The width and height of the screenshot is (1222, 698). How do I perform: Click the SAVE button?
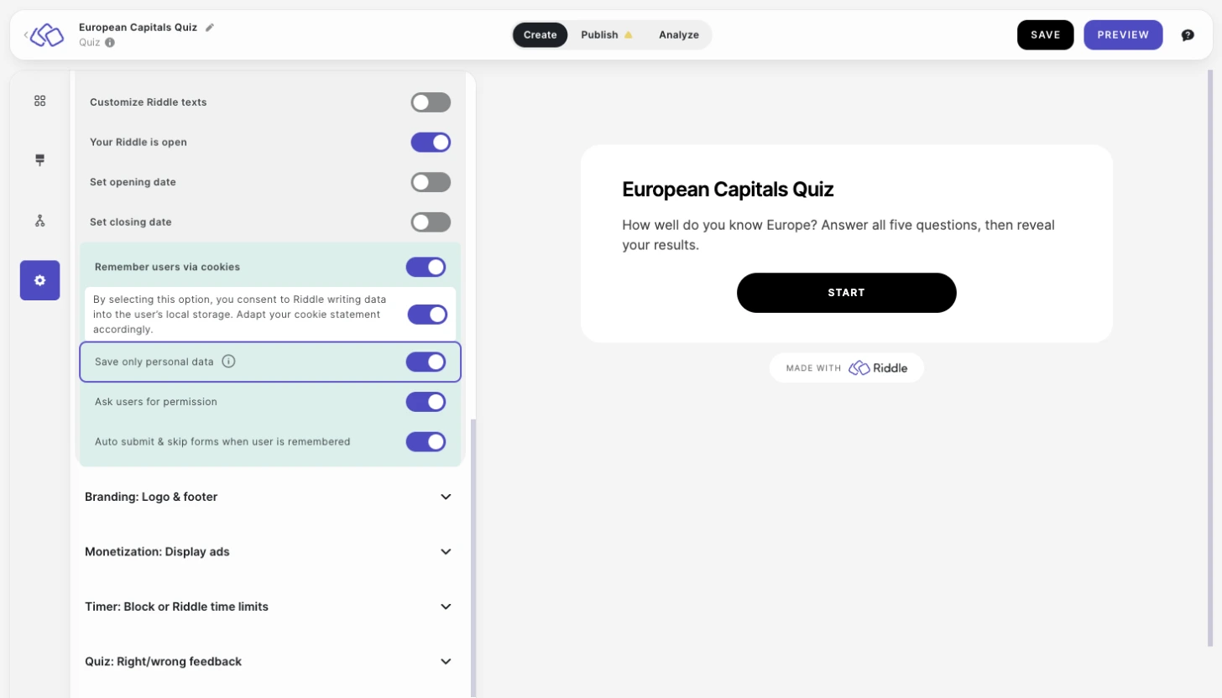(x=1046, y=35)
